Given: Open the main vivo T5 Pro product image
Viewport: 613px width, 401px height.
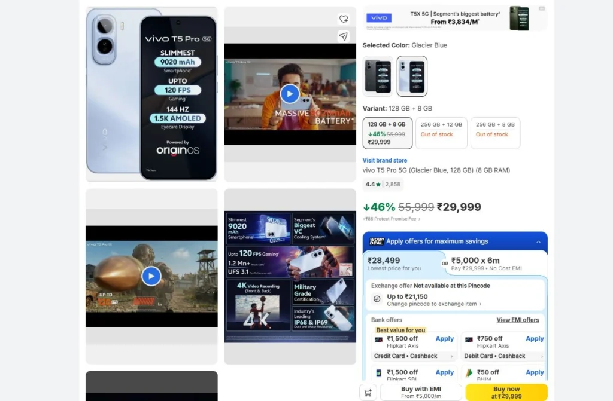Looking at the screenshot, I should (x=151, y=94).
